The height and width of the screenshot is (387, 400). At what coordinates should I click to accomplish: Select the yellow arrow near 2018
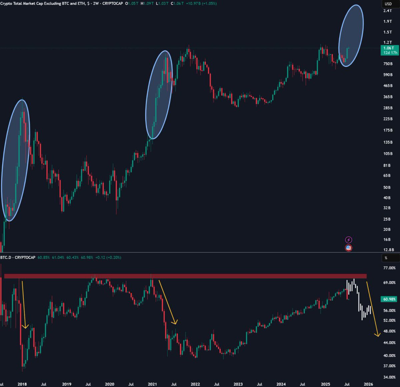pos(24,305)
